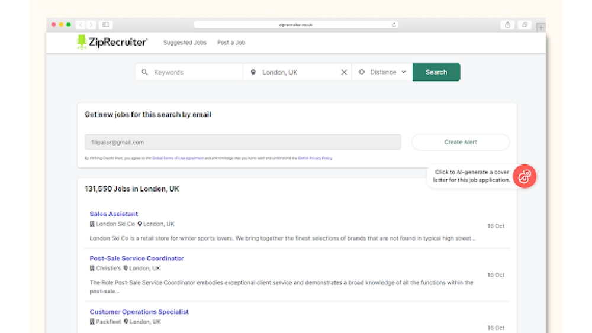Screen dimensions: 592x333
Task: Open the Customer Operations Specialist listing
Action: pos(139,312)
